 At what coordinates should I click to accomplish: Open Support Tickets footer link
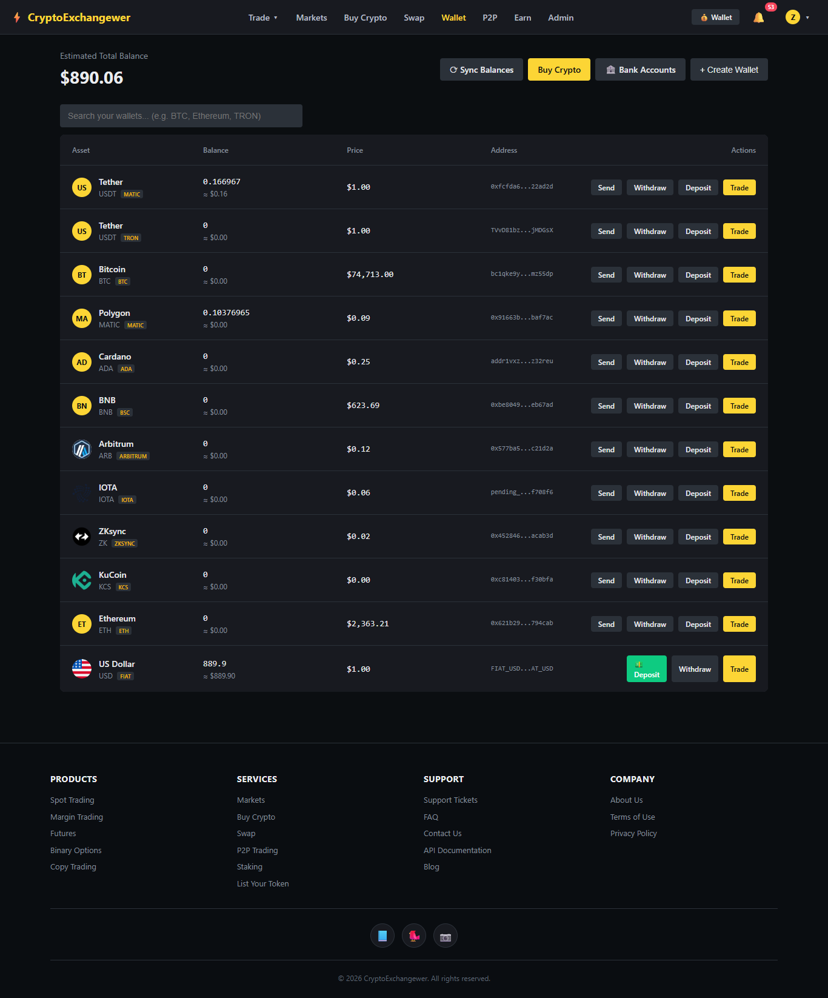[x=450, y=800]
